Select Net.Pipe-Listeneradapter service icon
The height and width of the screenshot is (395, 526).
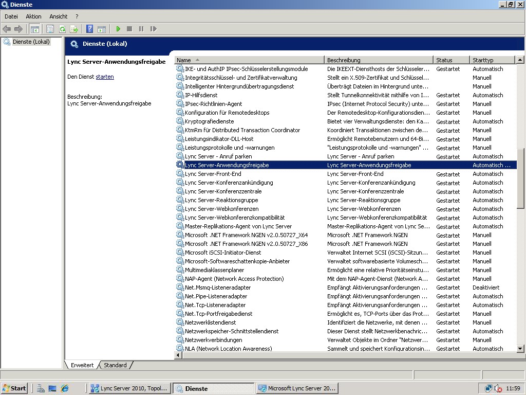tap(180, 296)
